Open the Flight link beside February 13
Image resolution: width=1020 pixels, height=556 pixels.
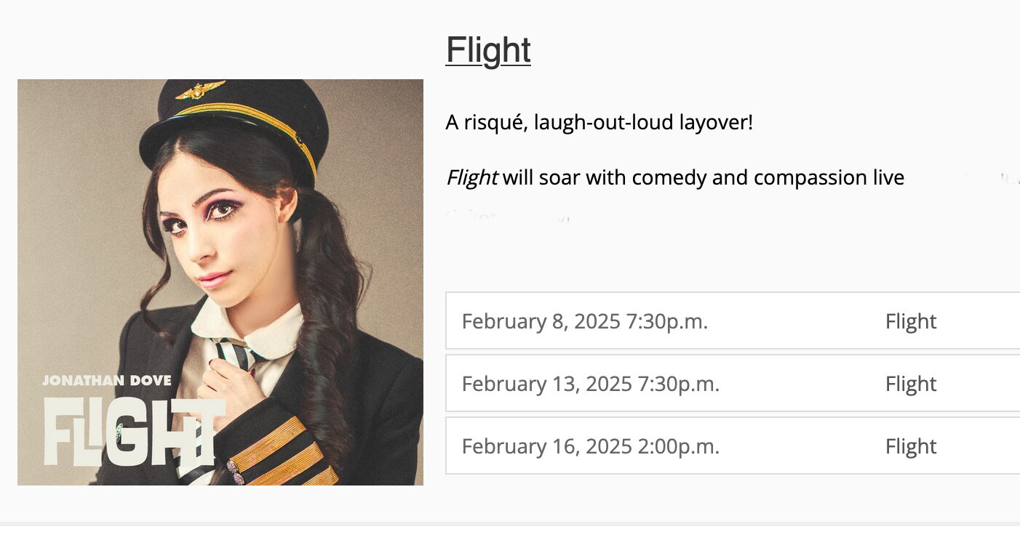[x=910, y=383]
